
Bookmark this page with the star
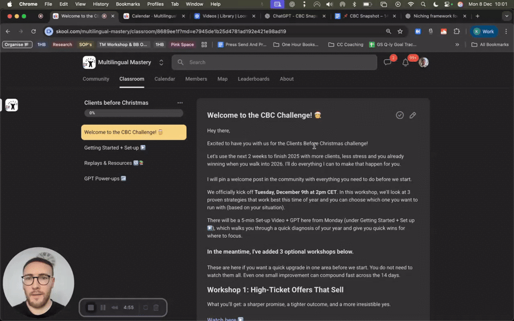[x=400, y=32]
